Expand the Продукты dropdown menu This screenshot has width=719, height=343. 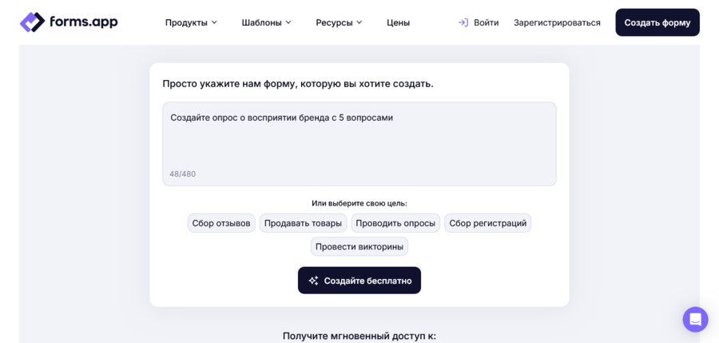(191, 22)
